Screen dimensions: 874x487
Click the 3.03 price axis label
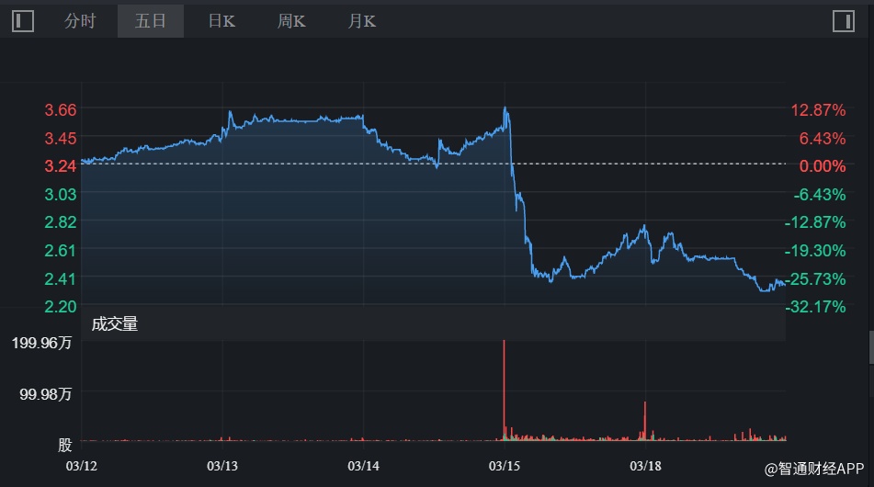pos(61,194)
